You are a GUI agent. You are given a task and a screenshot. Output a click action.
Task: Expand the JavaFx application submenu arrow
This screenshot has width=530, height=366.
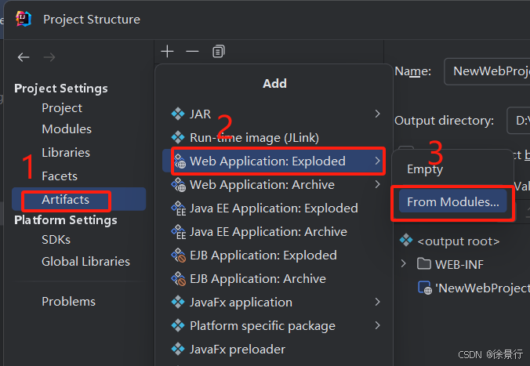pyautogui.click(x=378, y=302)
